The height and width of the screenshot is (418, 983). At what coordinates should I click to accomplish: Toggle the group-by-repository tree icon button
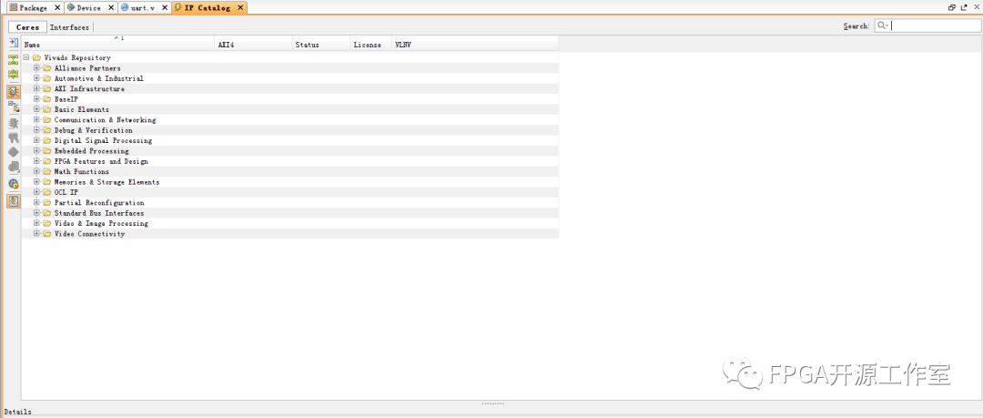(14, 107)
